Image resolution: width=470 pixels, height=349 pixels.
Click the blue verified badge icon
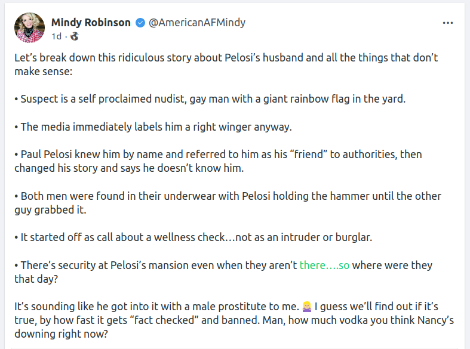(x=140, y=23)
